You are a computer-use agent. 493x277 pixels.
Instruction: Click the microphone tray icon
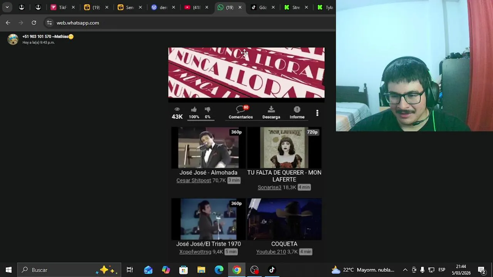point(423,270)
